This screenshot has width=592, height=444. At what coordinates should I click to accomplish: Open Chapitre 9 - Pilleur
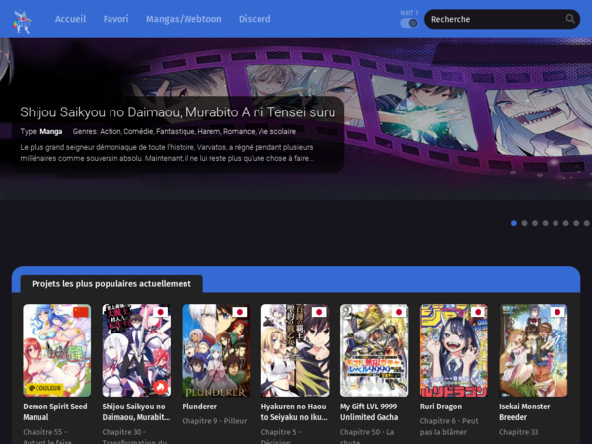(214, 421)
